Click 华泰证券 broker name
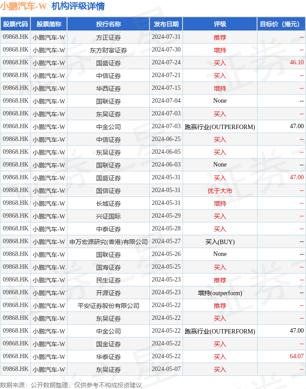This screenshot has height=389, width=306. tap(108, 357)
